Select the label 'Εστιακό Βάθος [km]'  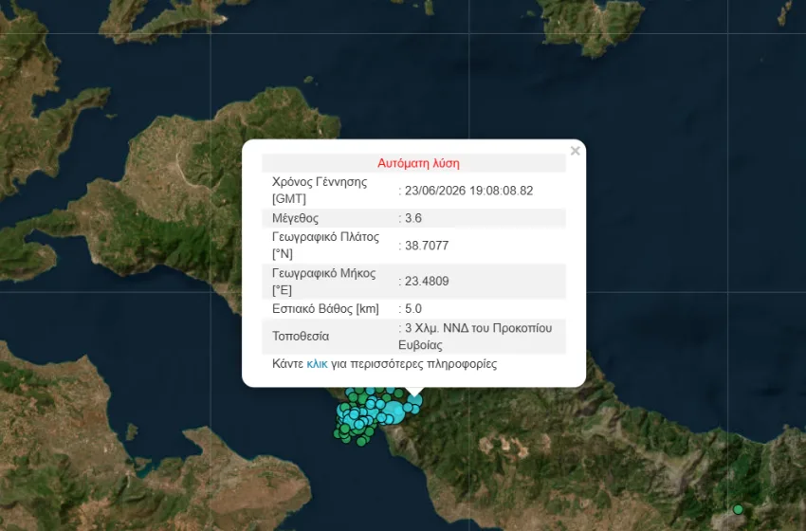325,309
